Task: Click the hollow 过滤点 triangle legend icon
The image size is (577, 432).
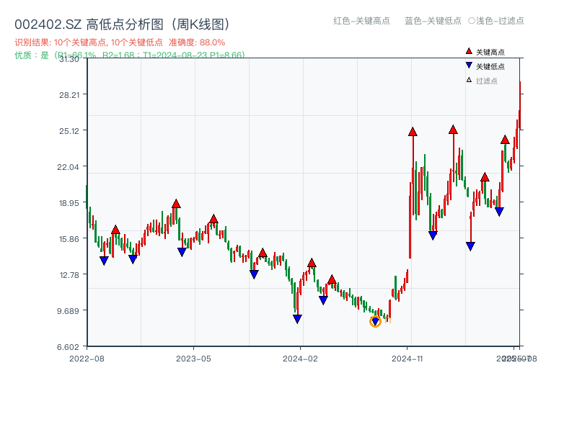Action: 469,80
